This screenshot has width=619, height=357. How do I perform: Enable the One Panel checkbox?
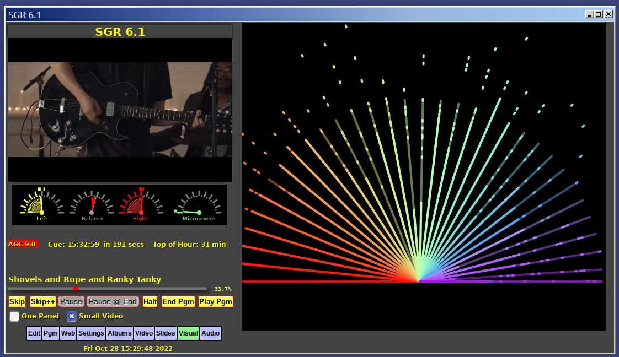[14, 316]
